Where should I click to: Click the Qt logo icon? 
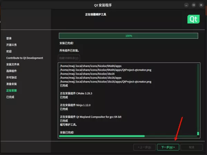pyautogui.click(x=194, y=19)
